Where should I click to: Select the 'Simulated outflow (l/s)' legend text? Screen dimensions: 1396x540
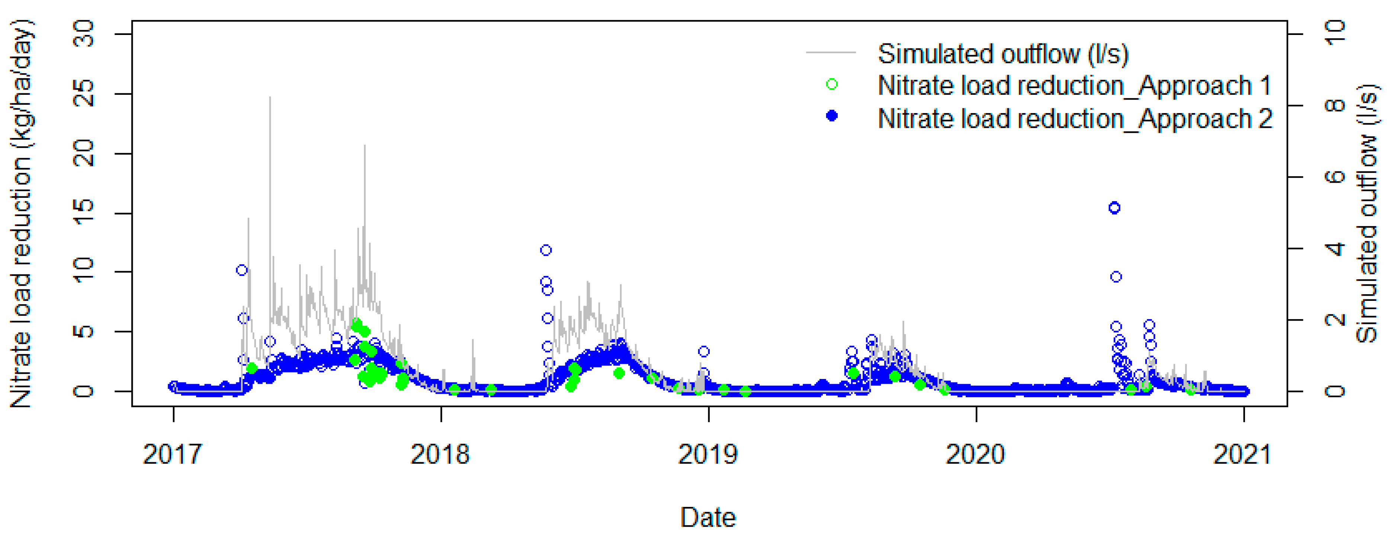[1002, 54]
